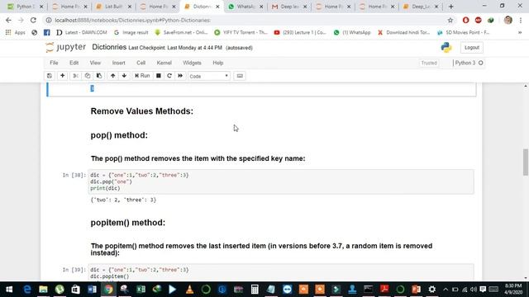This screenshot has height=297, width=529.
Task: Run the selected cell
Action: 142,76
